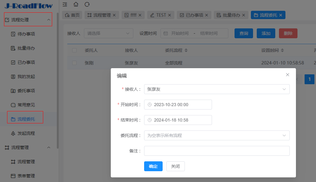Screen dimensions: 316x182
Task: Close the 编辑 dialog with X icon
Action: tap(288, 75)
